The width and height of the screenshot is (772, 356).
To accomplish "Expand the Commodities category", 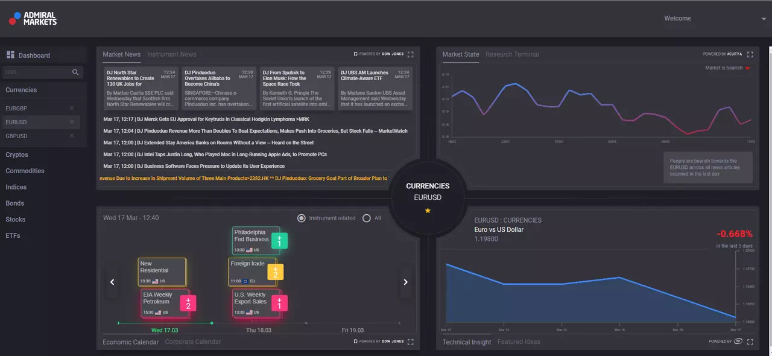I will pos(25,171).
